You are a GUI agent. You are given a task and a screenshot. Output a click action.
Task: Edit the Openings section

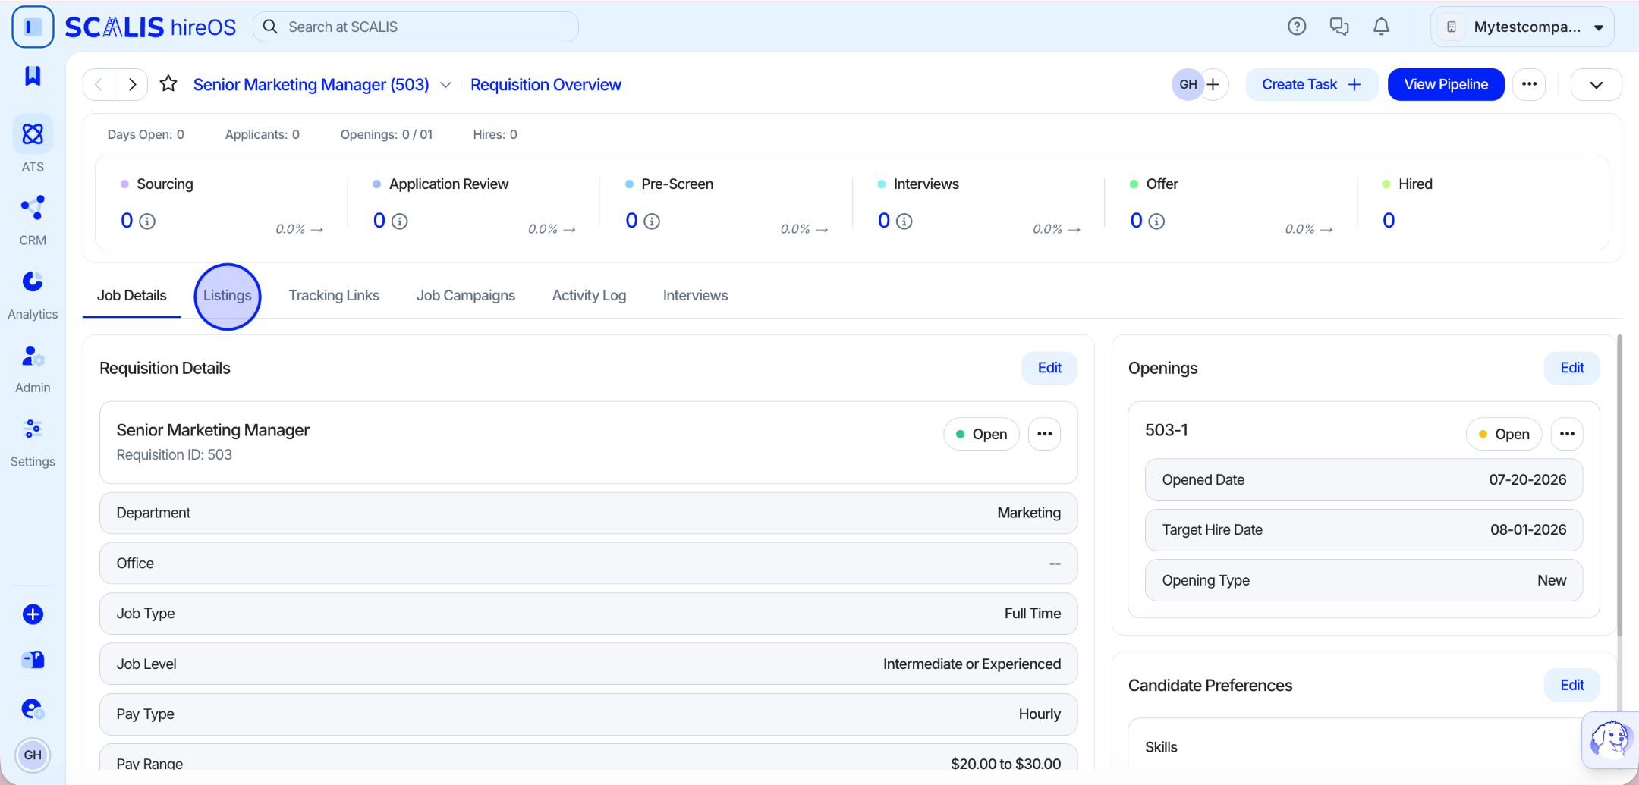pyautogui.click(x=1571, y=368)
